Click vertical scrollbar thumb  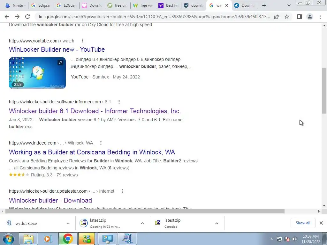[x=324, y=91]
